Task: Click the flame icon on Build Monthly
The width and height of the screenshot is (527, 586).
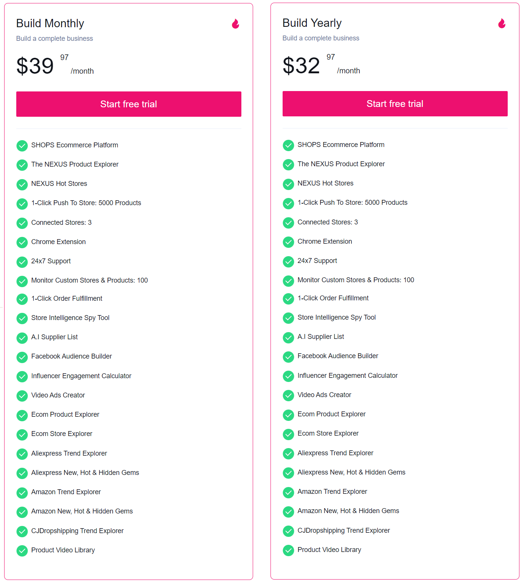Action: (x=235, y=24)
